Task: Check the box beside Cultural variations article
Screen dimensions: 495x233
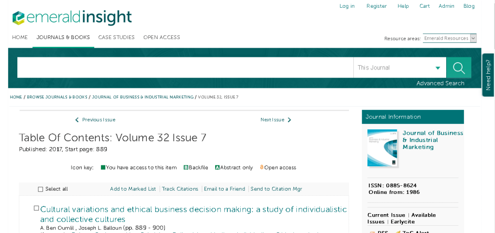Action: point(36,208)
